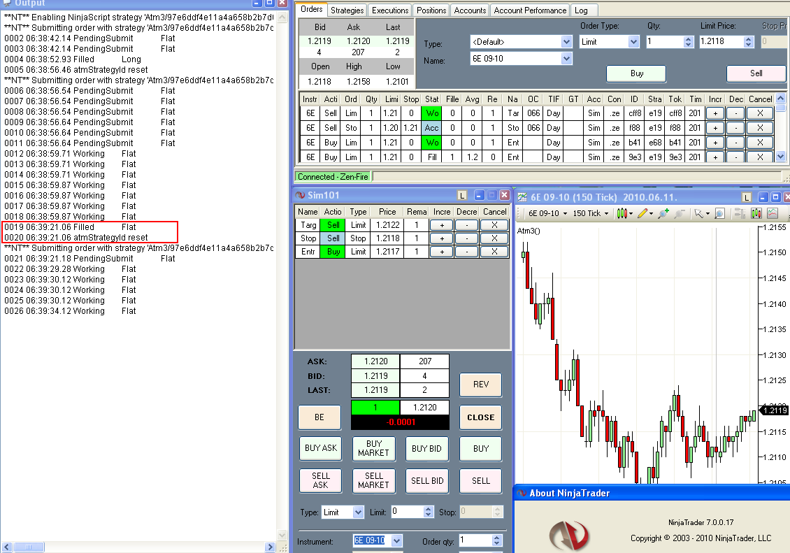
Task: Click the SELL MARKET button
Action: 373,480
